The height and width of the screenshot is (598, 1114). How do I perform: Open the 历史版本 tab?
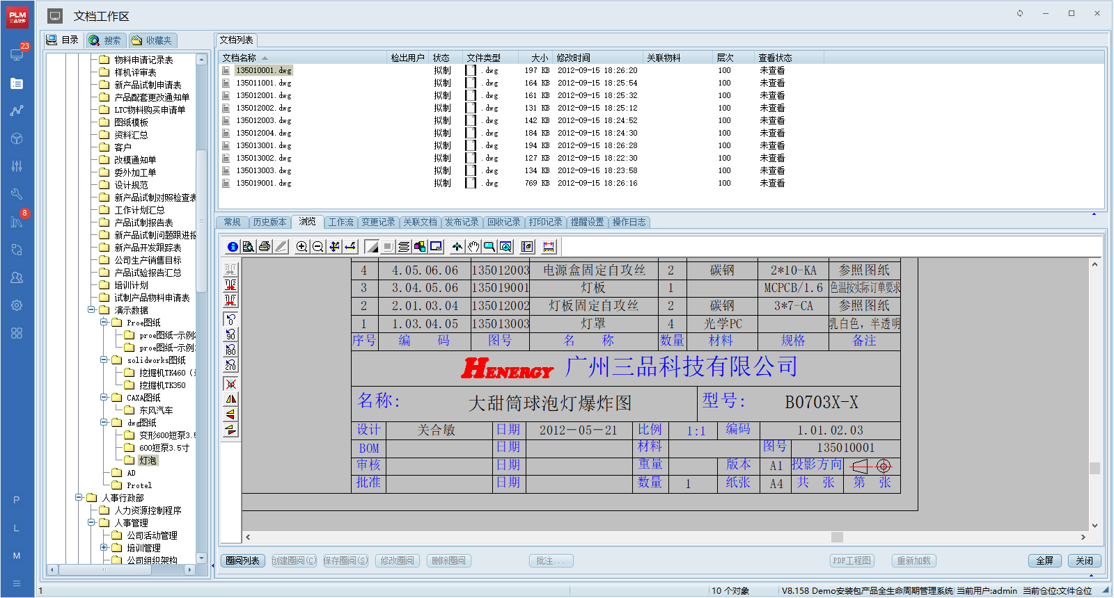(x=269, y=222)
